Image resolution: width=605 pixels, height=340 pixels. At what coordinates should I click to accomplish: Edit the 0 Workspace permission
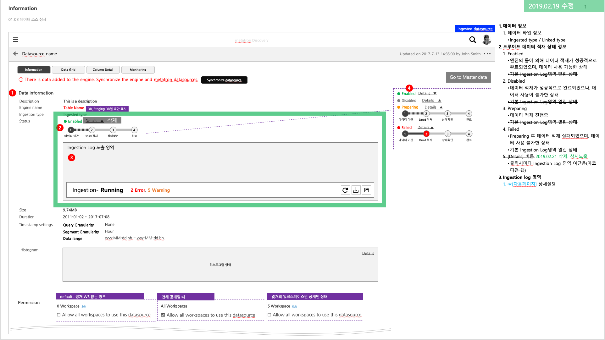[84, 307]
